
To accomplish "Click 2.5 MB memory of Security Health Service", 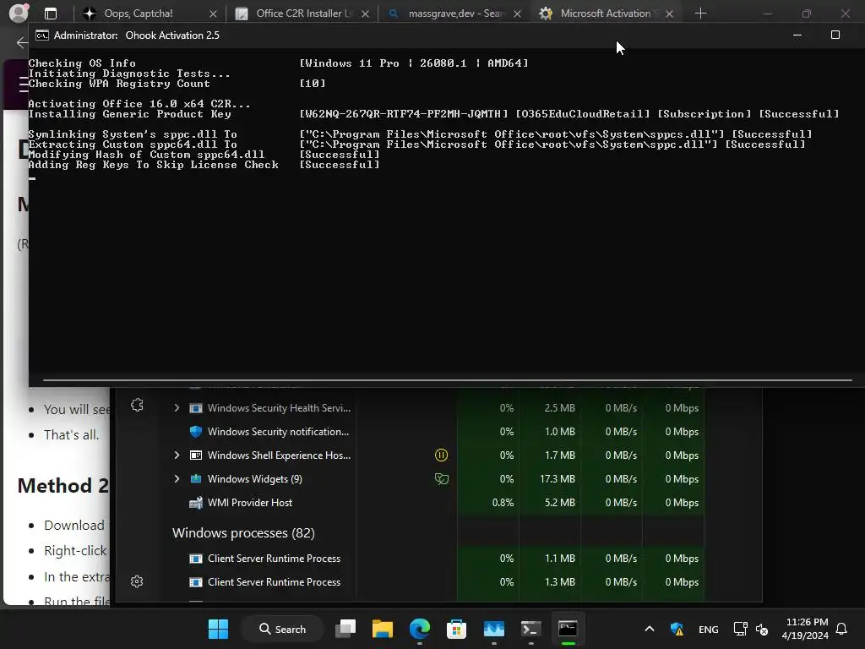I will 559,408.
